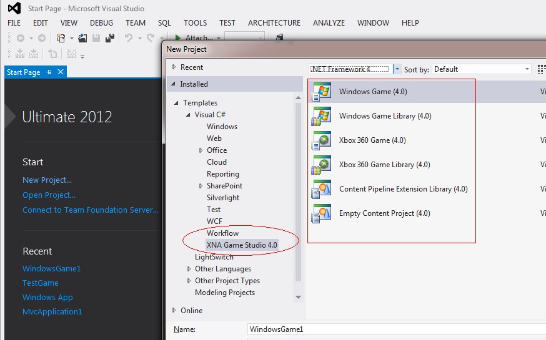Viewport: 546px width, 340px height.
Task: Open toolbar options overflow arrow on second row
Action: (82, 56)
